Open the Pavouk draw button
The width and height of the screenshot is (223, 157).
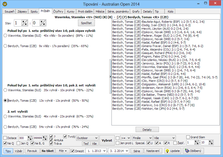point(32,151)
